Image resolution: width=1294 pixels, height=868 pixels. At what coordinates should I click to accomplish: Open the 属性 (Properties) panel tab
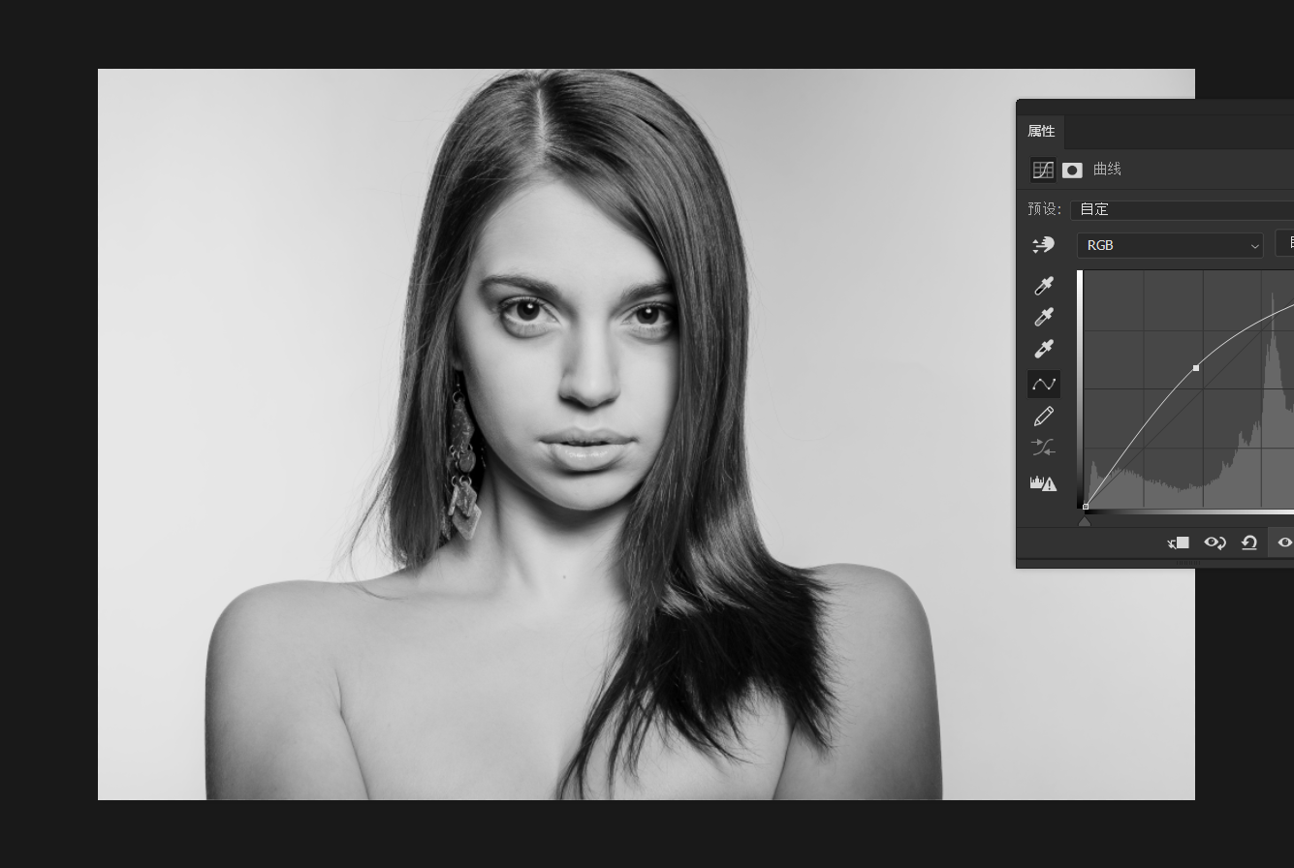pos(1042,132)
